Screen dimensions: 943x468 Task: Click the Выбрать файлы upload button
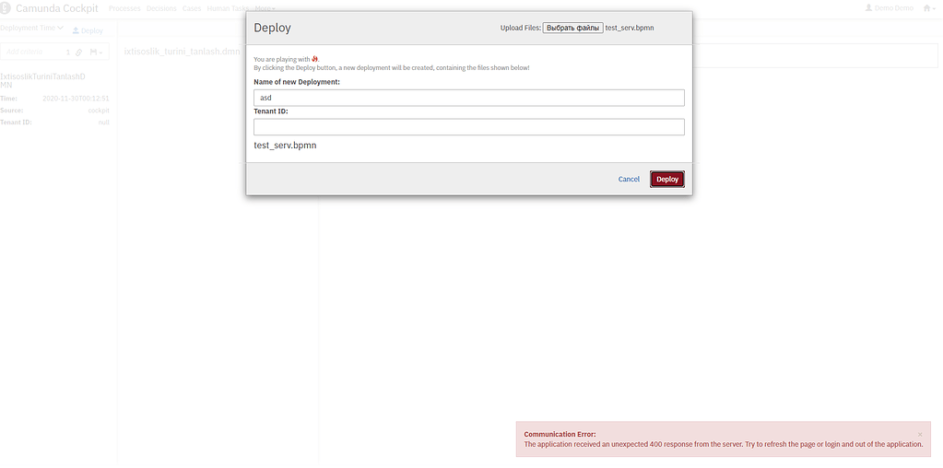[x=572, y=28]
